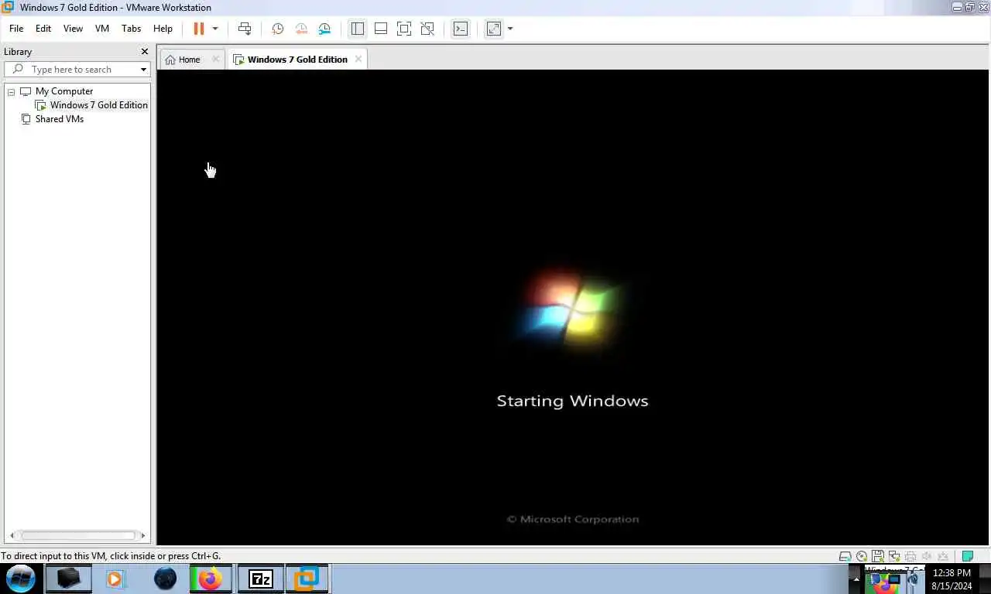Viewport: 991px width, 594px height.
Task: Open the power options dropdown arrow
Action: [215, 29]
